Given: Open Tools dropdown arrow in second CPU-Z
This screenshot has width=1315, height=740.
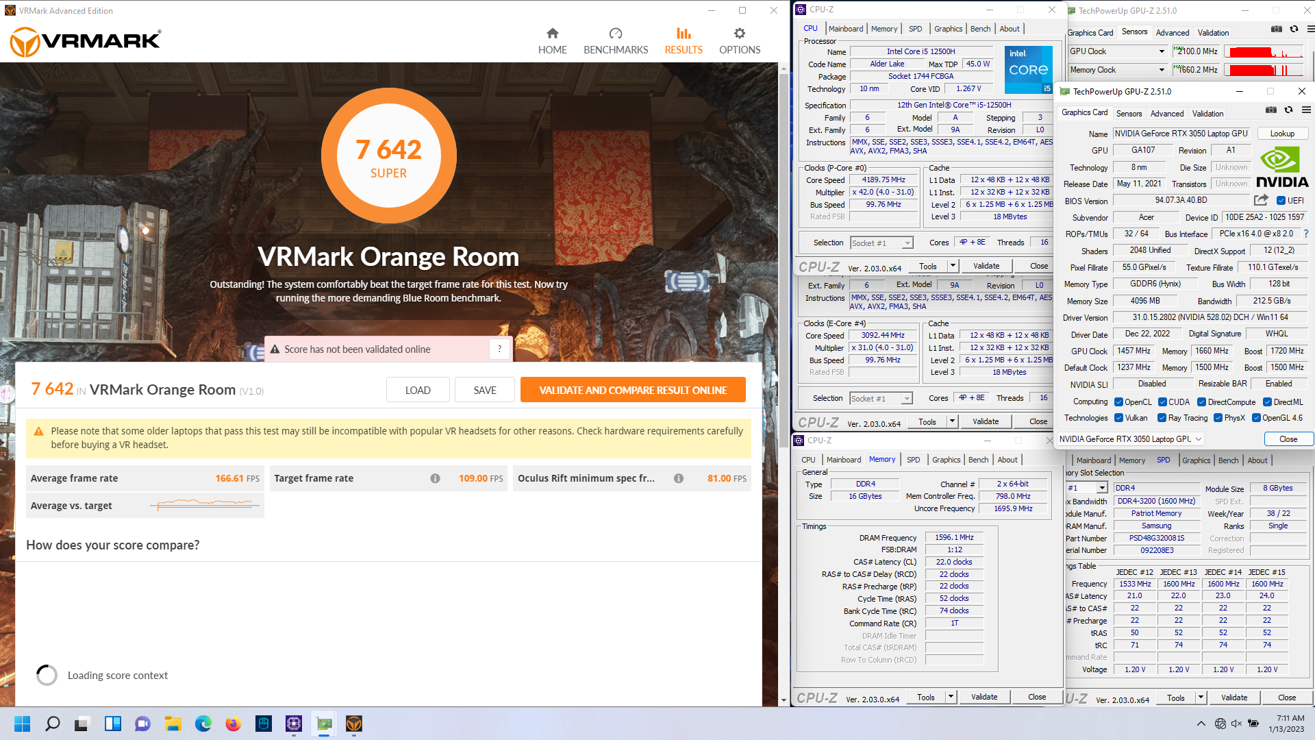Looking at the screenshot, I should tap(951, 421).
